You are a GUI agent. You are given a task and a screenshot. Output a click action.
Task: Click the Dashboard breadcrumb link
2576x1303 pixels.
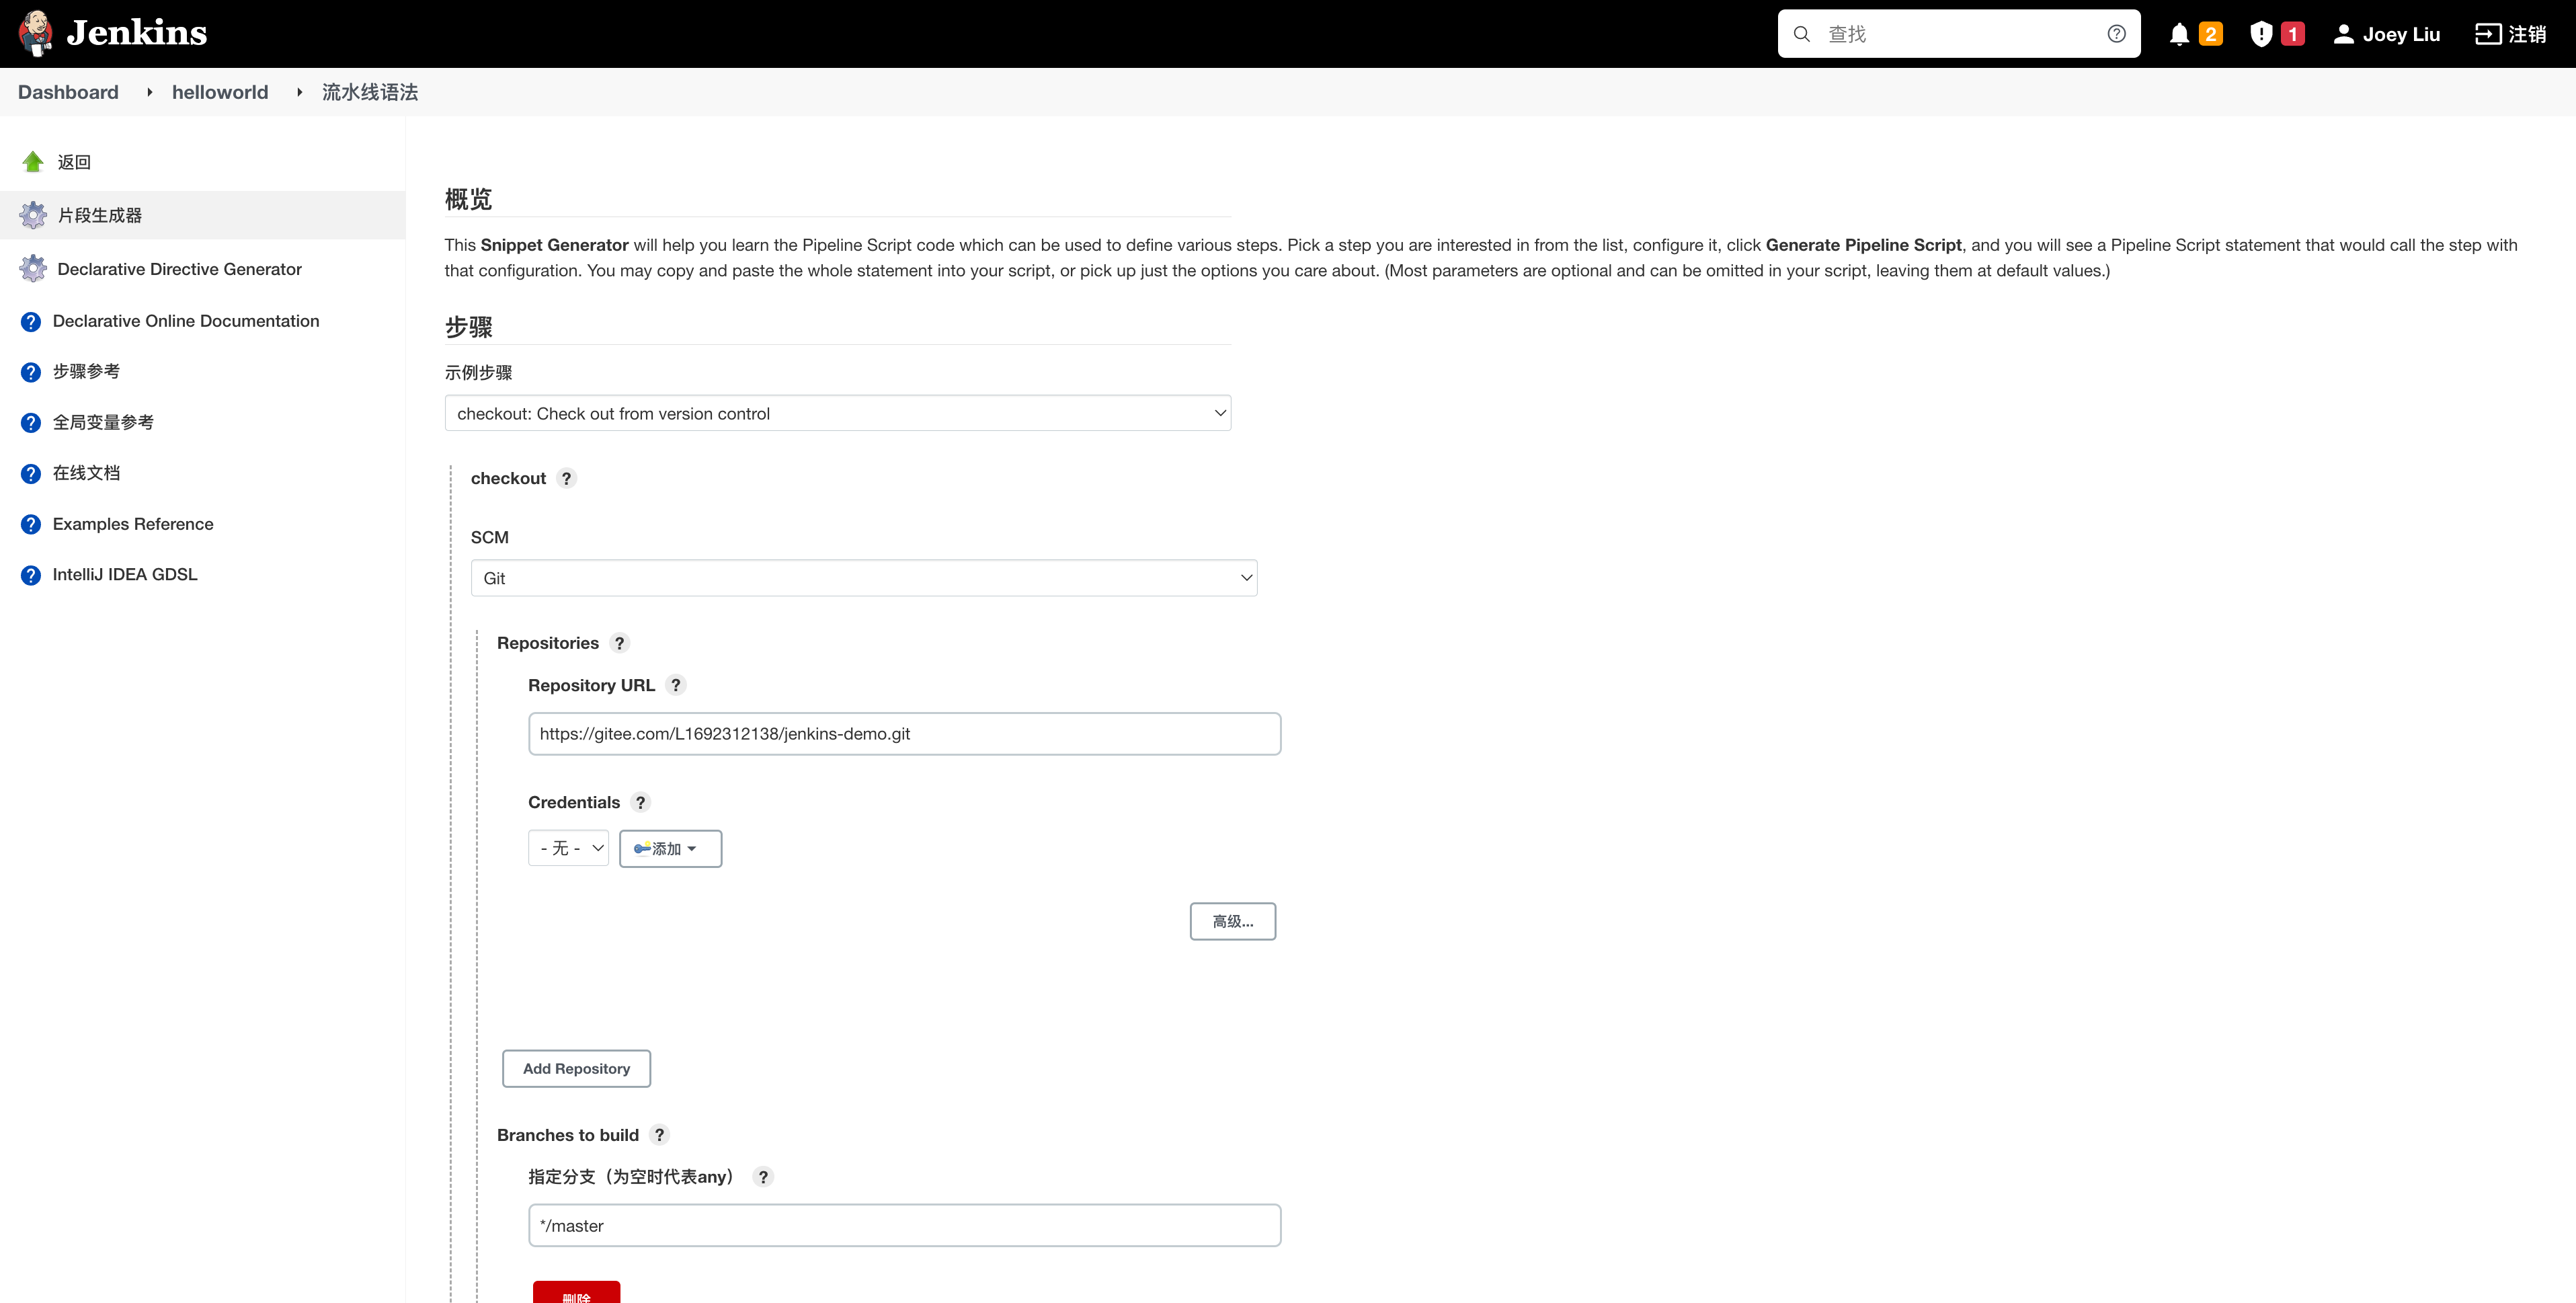pyautogui.click(x=67, y=91)
